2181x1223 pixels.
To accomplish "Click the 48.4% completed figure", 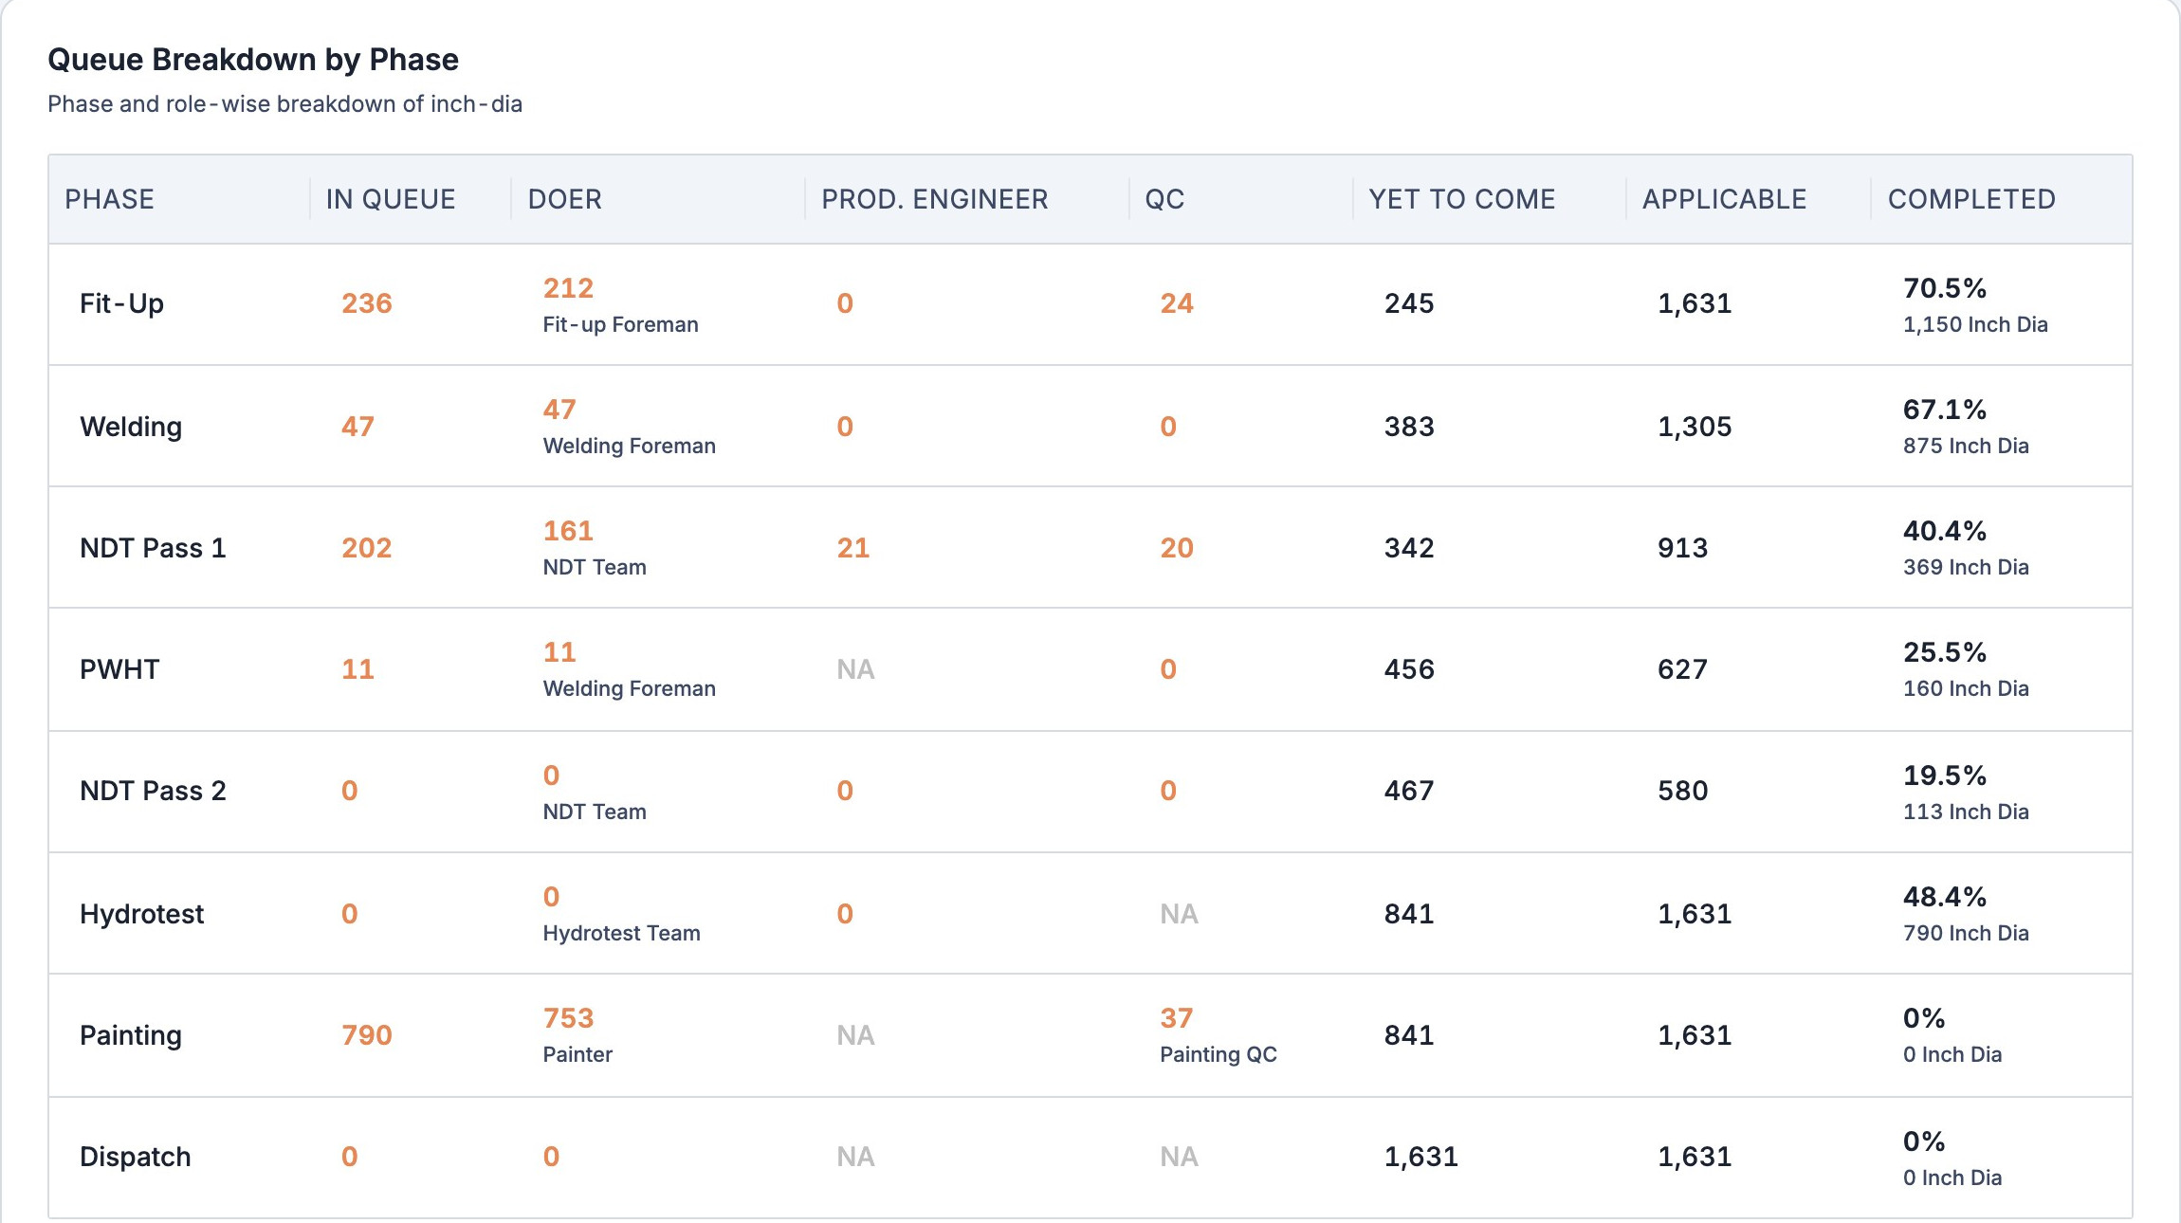I will (1945, 897).
